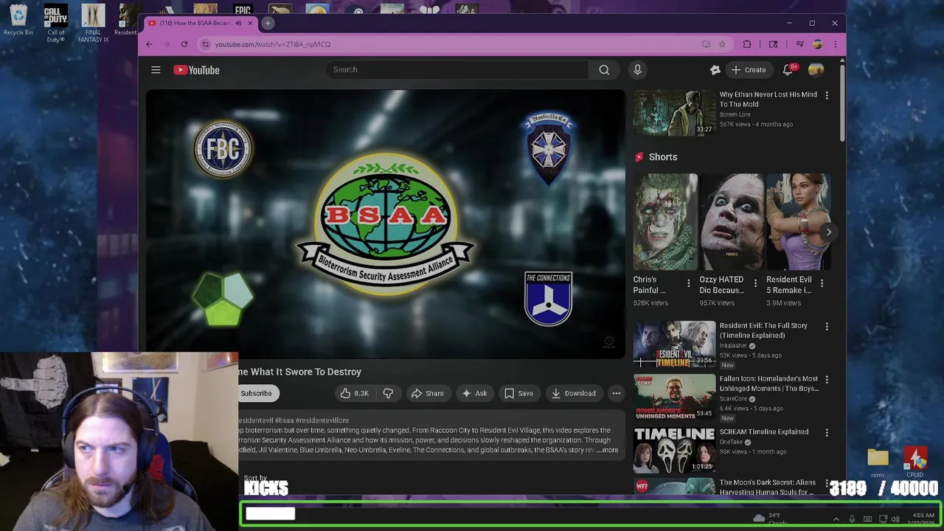Go back with the browser back arrow
Viewport: 944px width, 531px height.
click(x=149, y=44)
